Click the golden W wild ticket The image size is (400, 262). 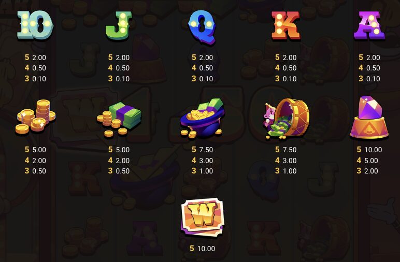pos(203,217)
